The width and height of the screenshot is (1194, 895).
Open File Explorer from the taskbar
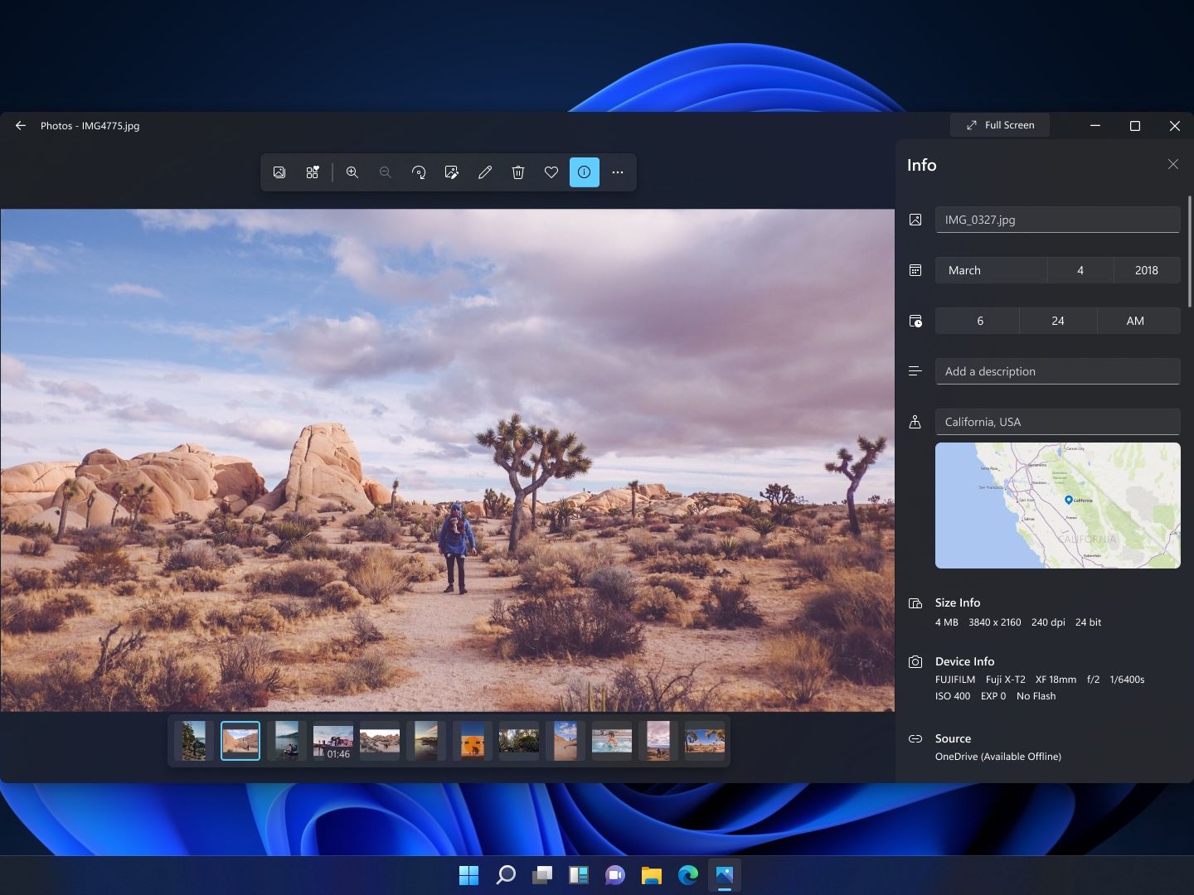point(652,875)
